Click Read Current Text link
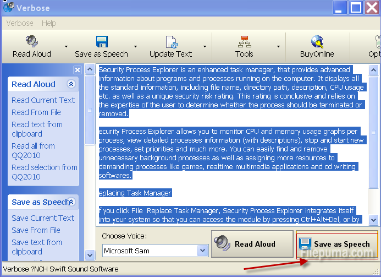Image resolution: width=381 pixels, height=277 pixels. pyautogui.click(x=43, y=100)
